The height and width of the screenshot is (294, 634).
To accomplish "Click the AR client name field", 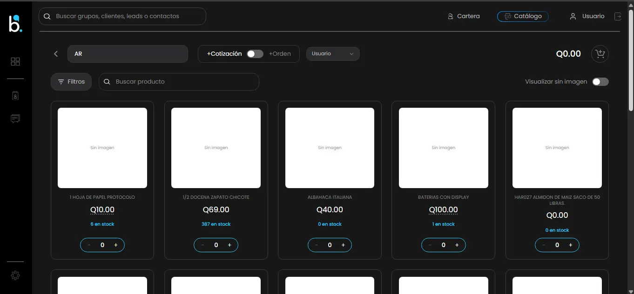I will point(128,54).
